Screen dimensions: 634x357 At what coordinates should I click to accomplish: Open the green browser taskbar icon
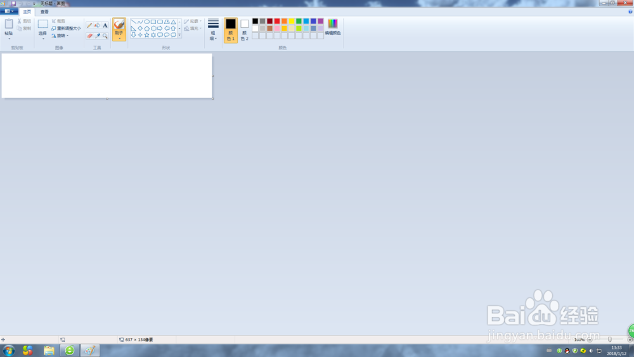[70, 351]
